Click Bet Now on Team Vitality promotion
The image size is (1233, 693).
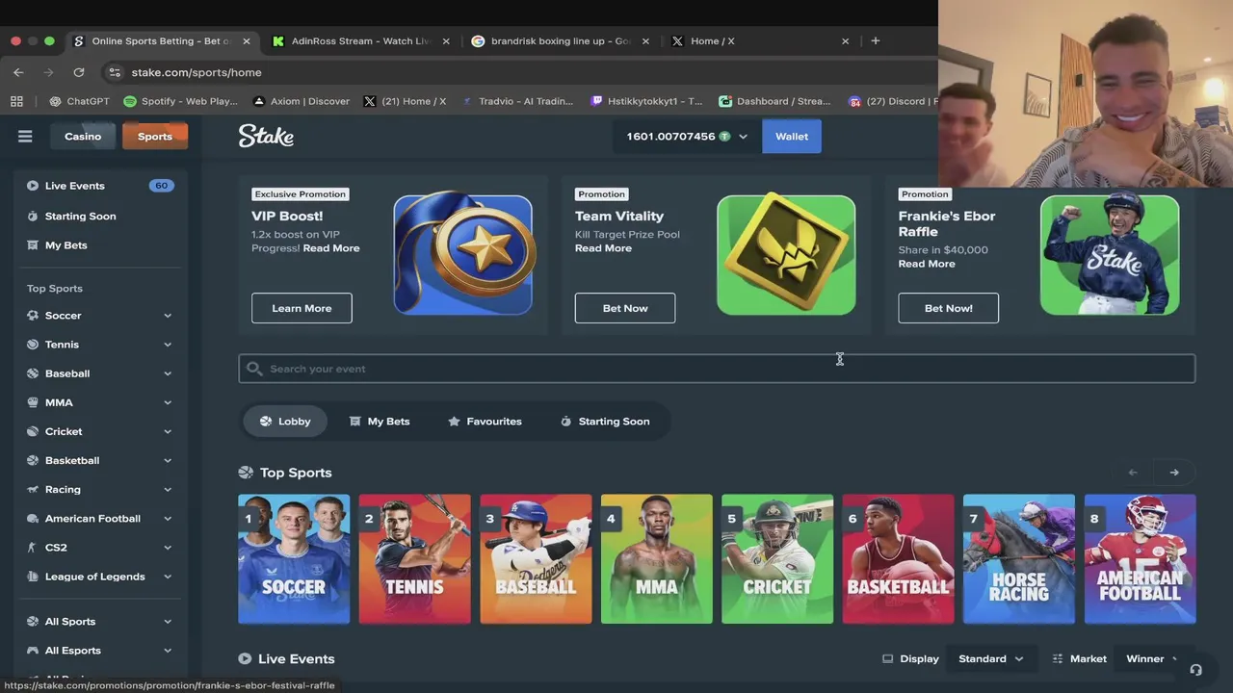(x=625, y=308)
